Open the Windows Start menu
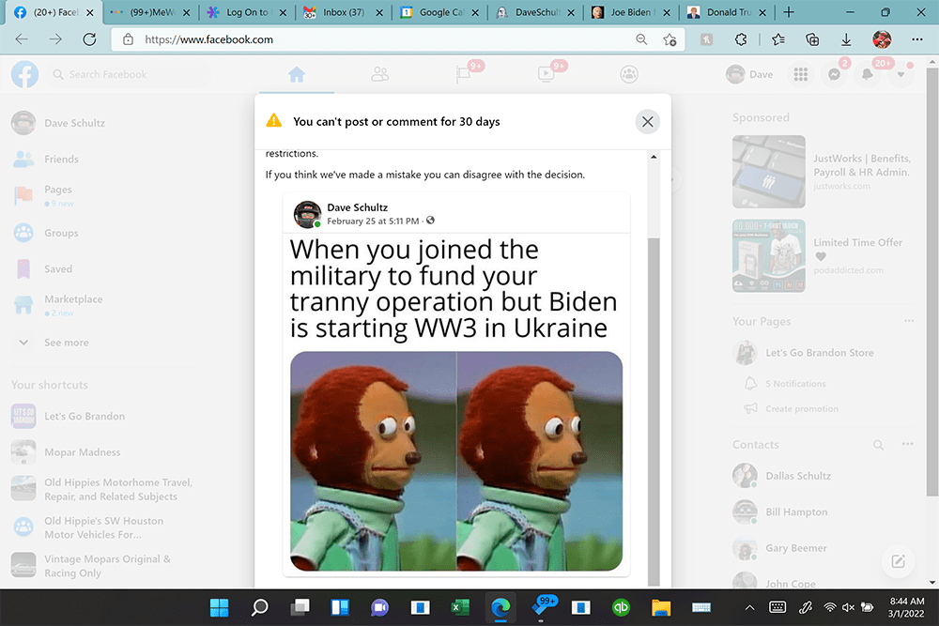This screenshot has height=626, width=939. [x=219, y=607]
